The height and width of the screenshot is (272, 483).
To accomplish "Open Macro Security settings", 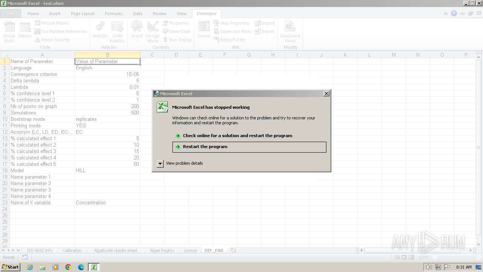I will (x=52, y=40).
